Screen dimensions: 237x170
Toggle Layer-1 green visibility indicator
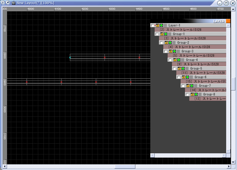(161, 25)
